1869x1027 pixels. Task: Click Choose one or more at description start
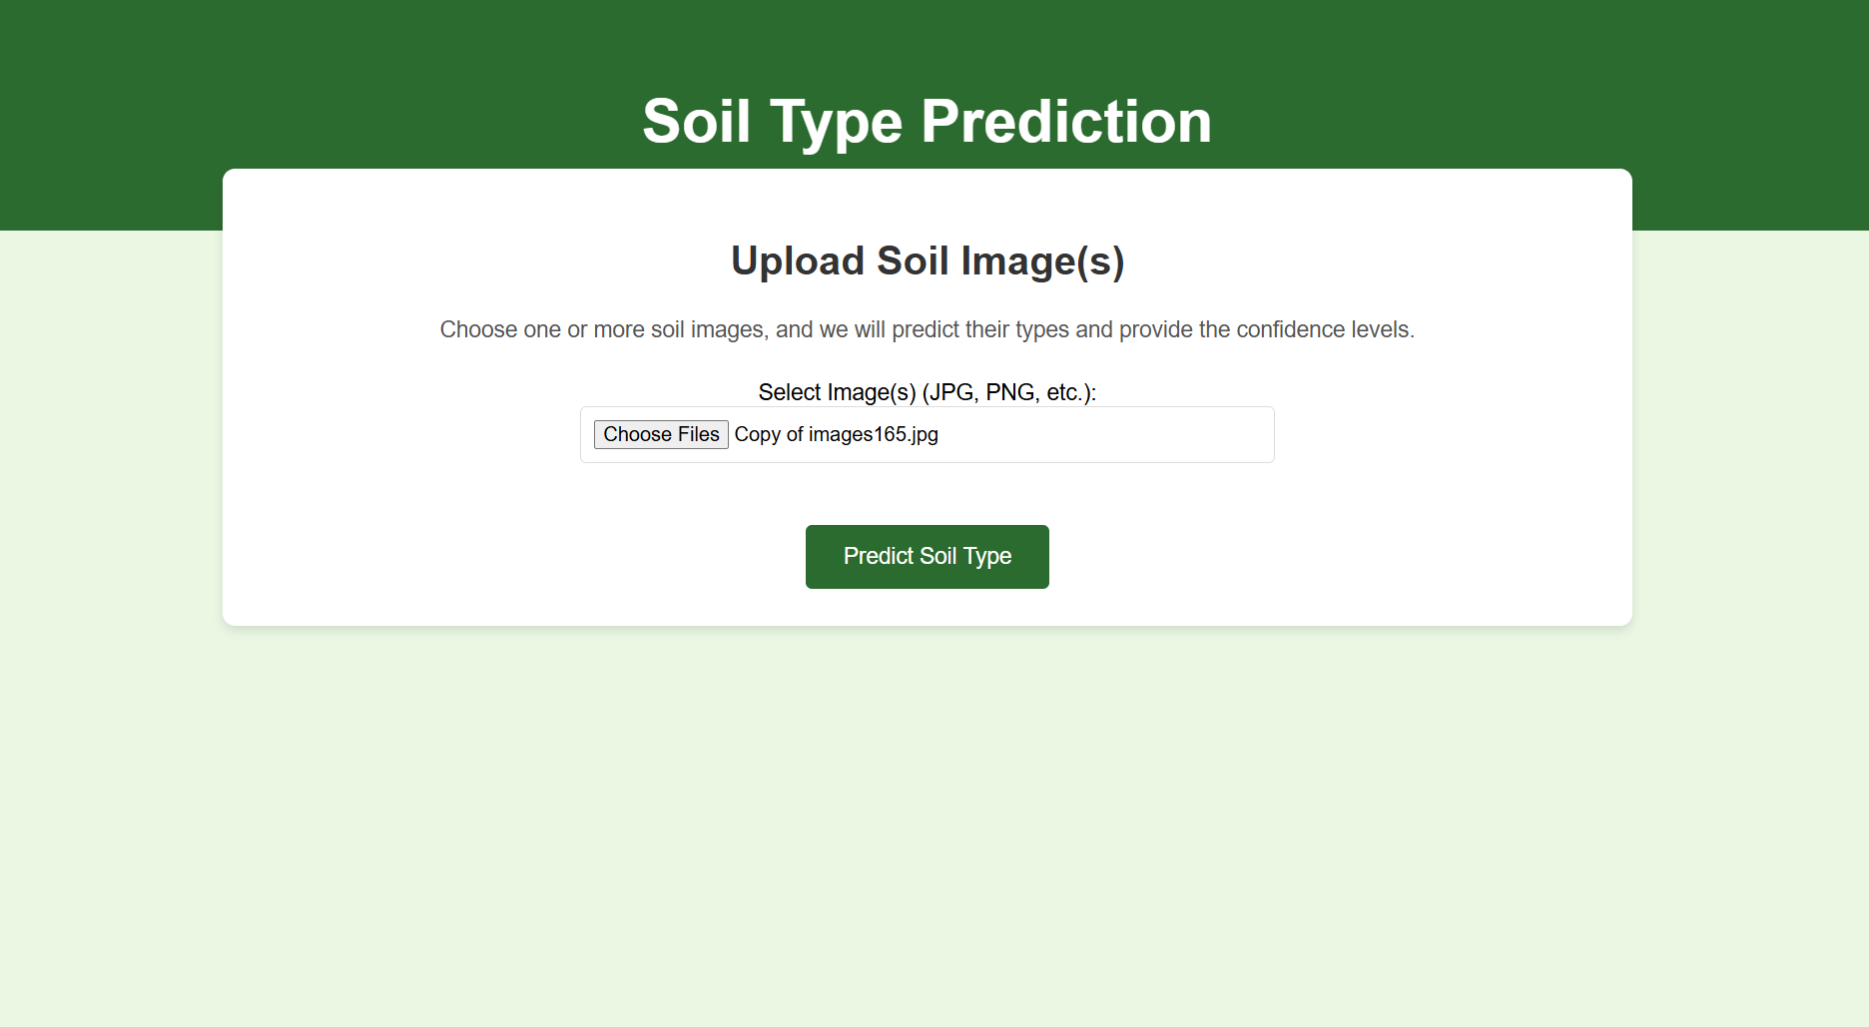tap(541, 329)
